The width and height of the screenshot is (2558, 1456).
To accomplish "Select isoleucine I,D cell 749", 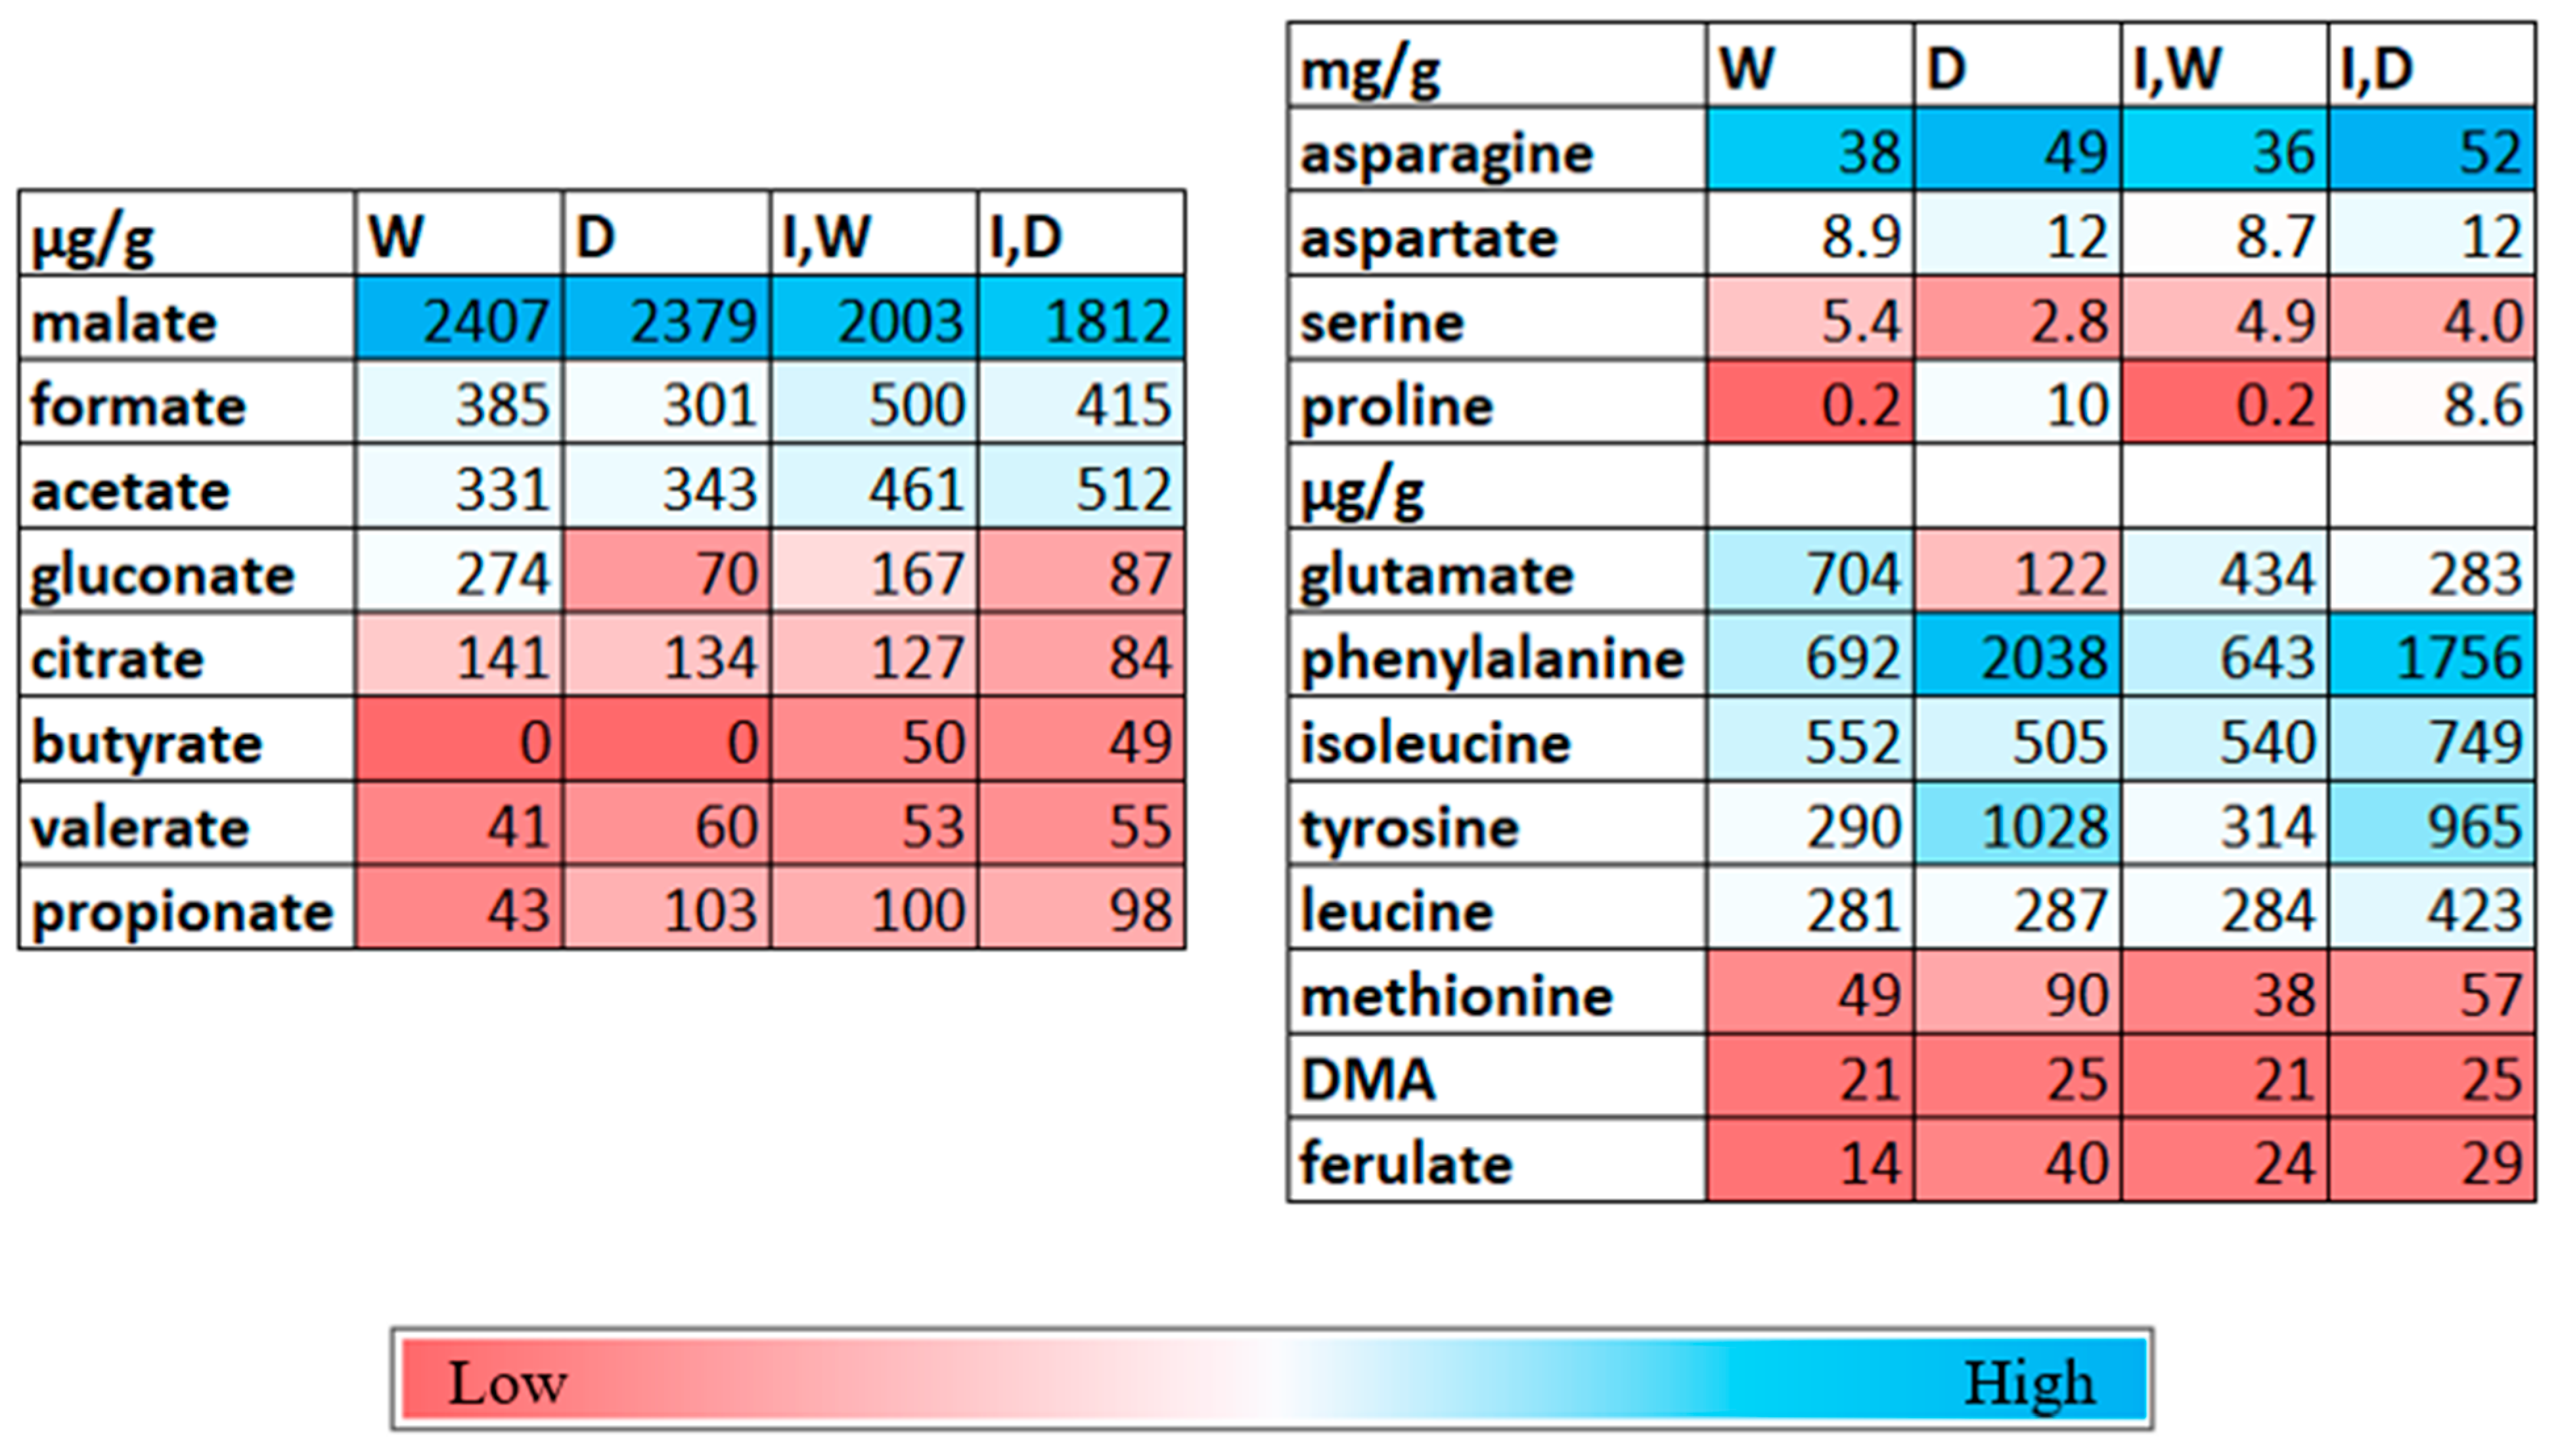I will [x=2431, y=742].
